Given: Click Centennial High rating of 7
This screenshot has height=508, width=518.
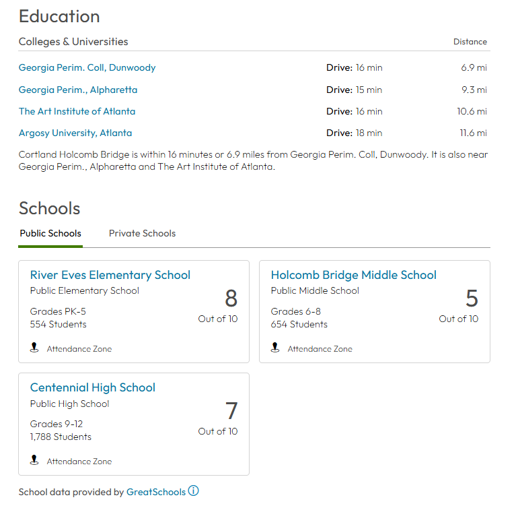Looking at the screenshot, I should [x=231, y=411].
